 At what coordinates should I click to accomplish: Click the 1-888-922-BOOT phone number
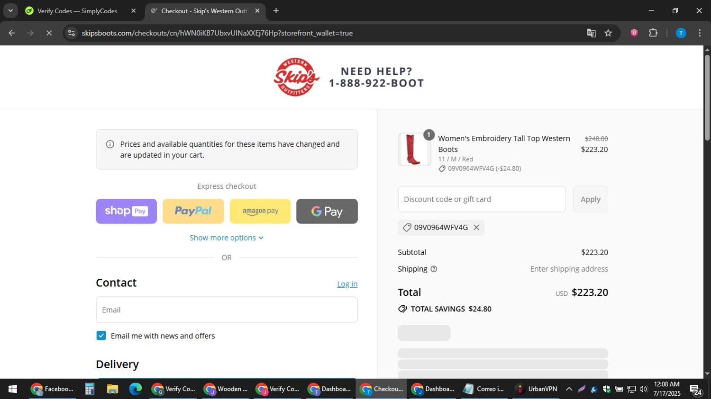(376, 83)
